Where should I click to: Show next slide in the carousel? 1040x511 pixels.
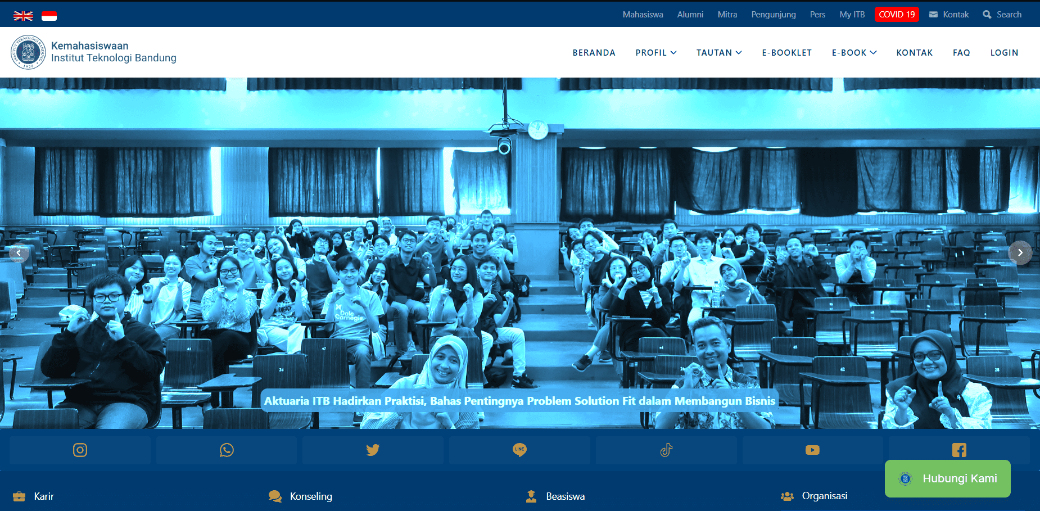(1020, 252)
